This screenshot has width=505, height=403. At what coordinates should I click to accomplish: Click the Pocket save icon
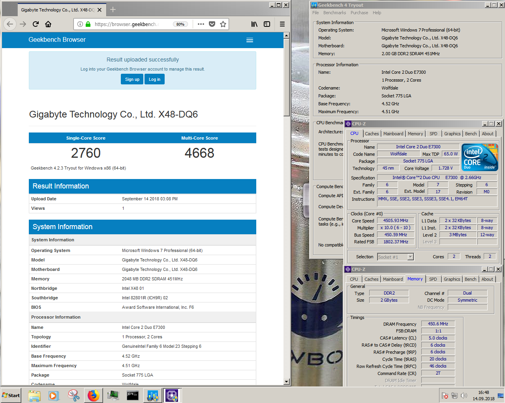(212, 24)
